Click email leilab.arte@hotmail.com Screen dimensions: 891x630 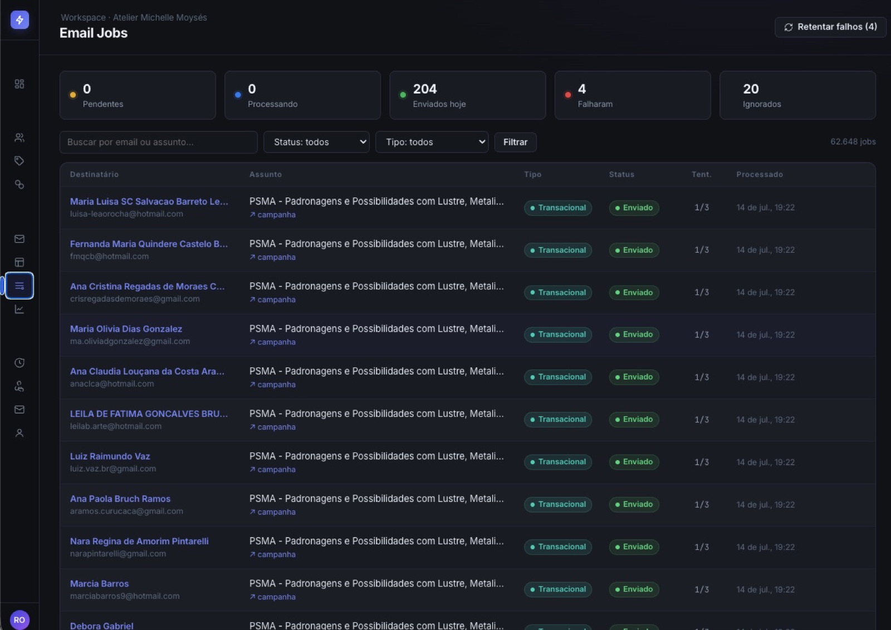[116, 426]
